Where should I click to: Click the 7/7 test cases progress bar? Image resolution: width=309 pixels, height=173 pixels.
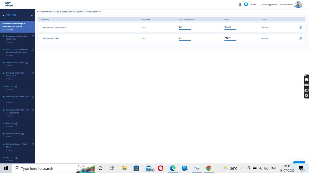pyautogui.click(x=185, y=40)
